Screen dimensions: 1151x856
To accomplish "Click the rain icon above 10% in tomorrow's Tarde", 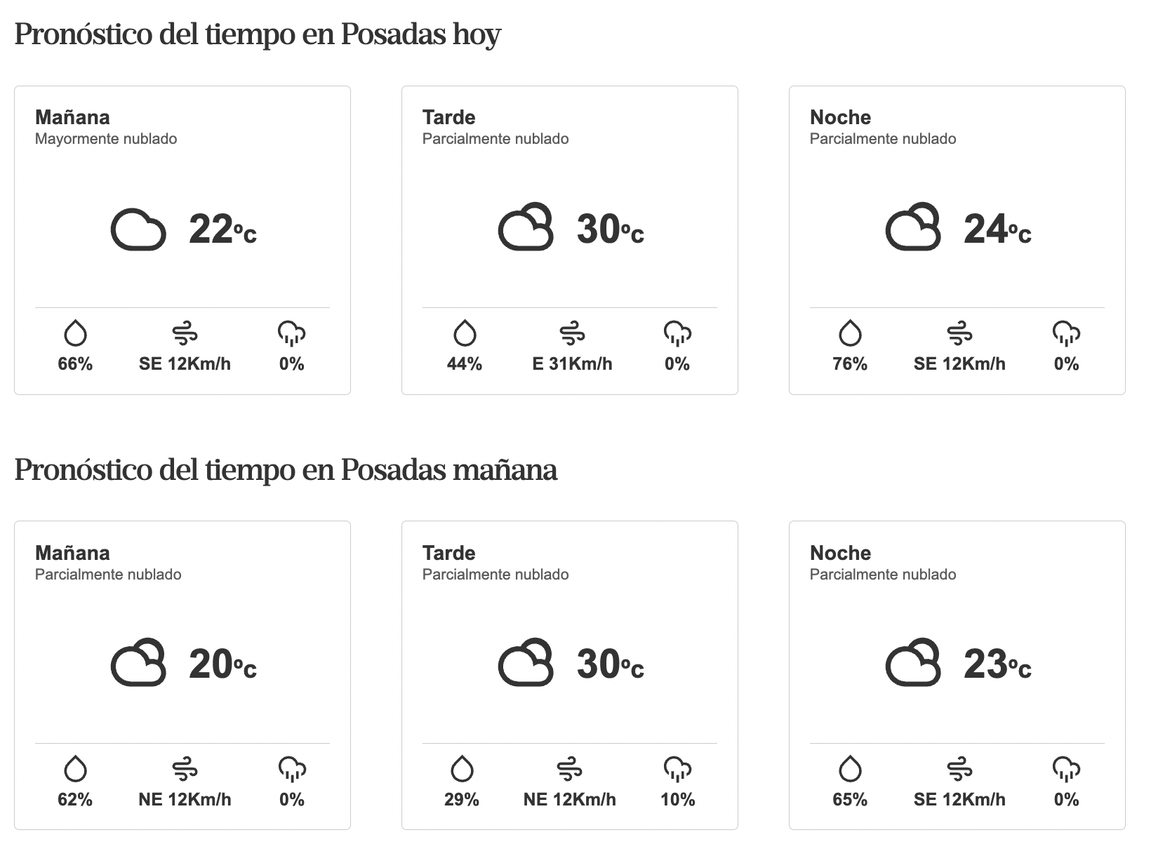I will [677, 769].
